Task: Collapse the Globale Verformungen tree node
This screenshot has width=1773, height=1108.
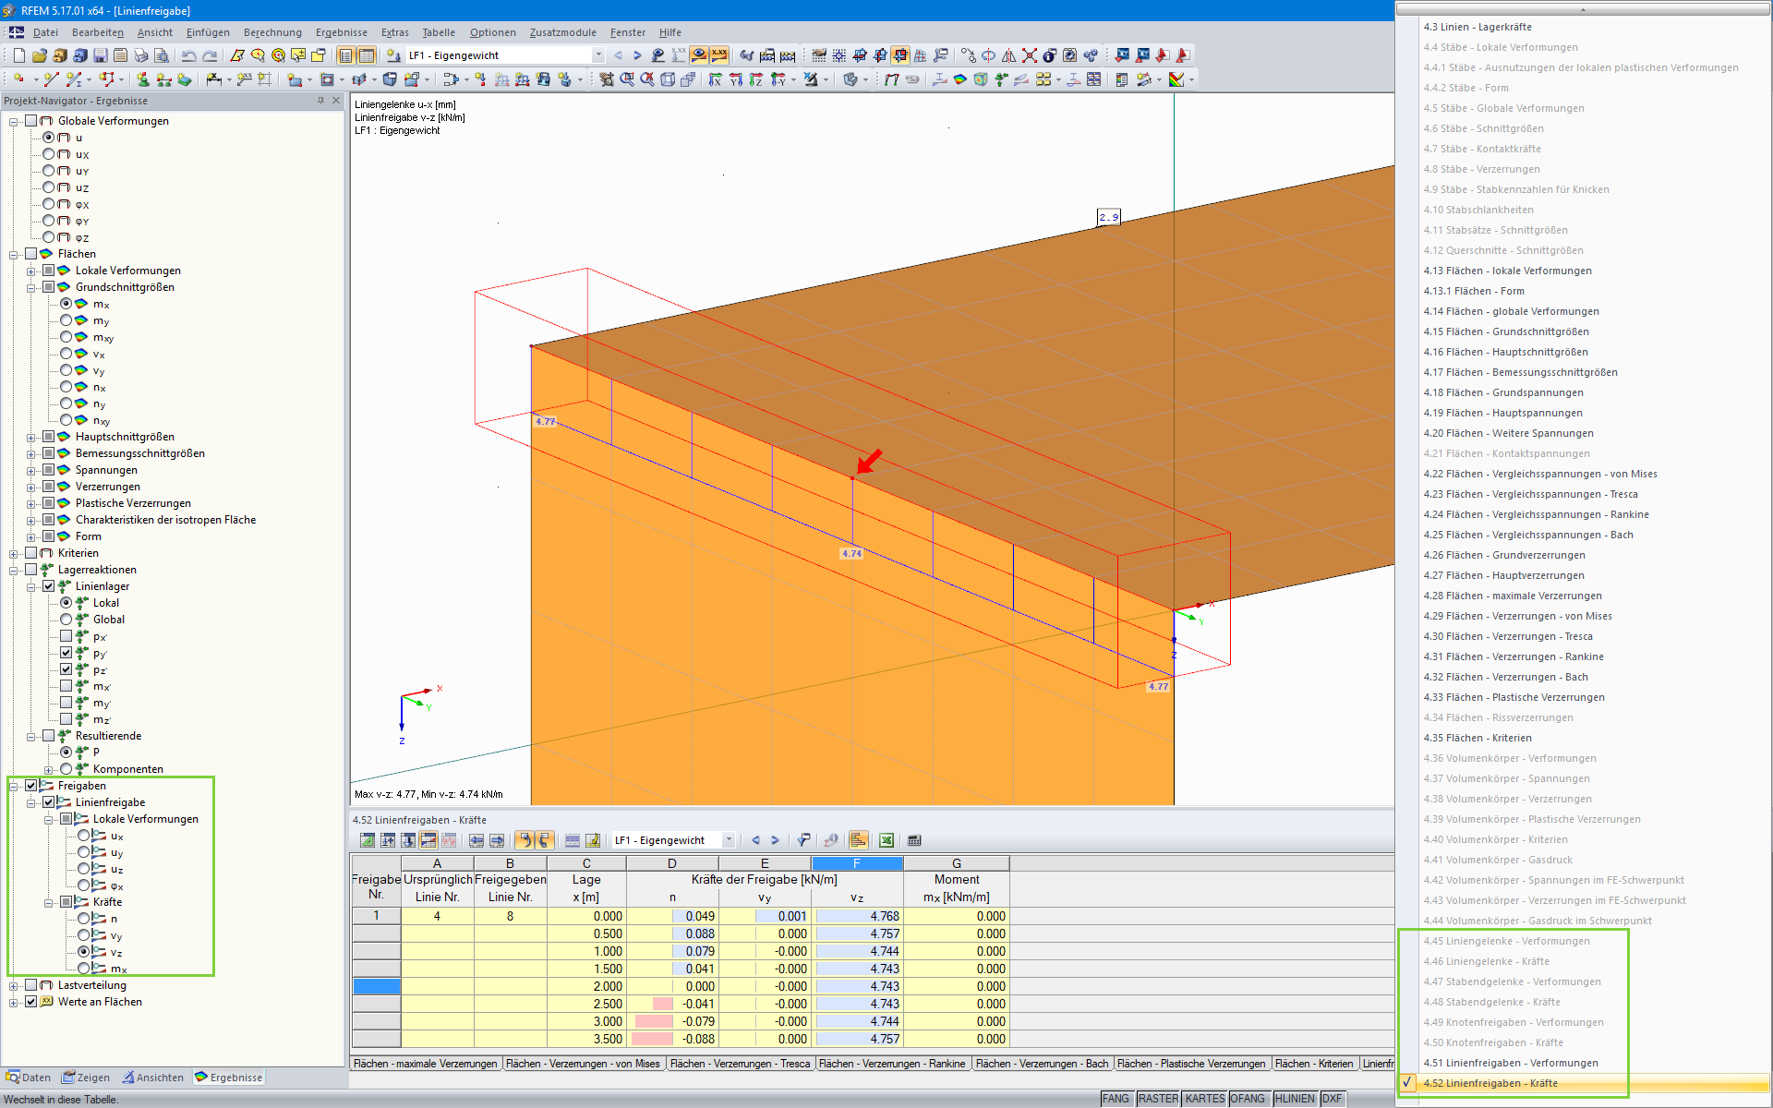Action: tap(13, 121)
